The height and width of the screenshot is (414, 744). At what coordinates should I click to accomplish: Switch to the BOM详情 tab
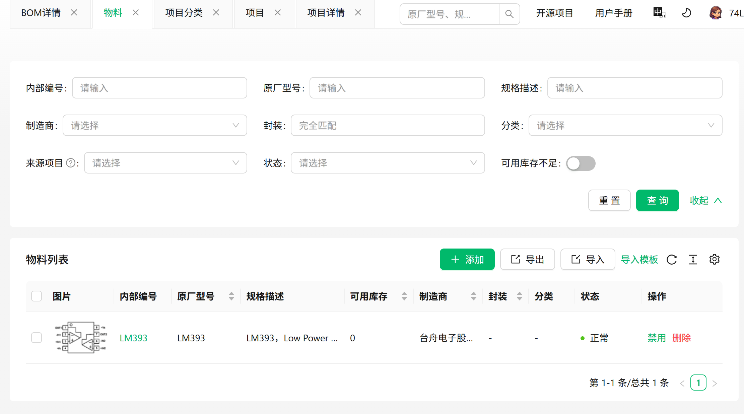[41, 13]
